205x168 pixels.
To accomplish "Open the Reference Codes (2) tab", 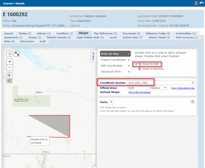I will tap(158, 33).
